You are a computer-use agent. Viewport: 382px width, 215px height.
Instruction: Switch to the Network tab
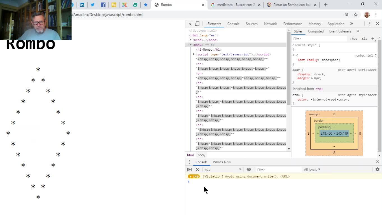(270, 24)
